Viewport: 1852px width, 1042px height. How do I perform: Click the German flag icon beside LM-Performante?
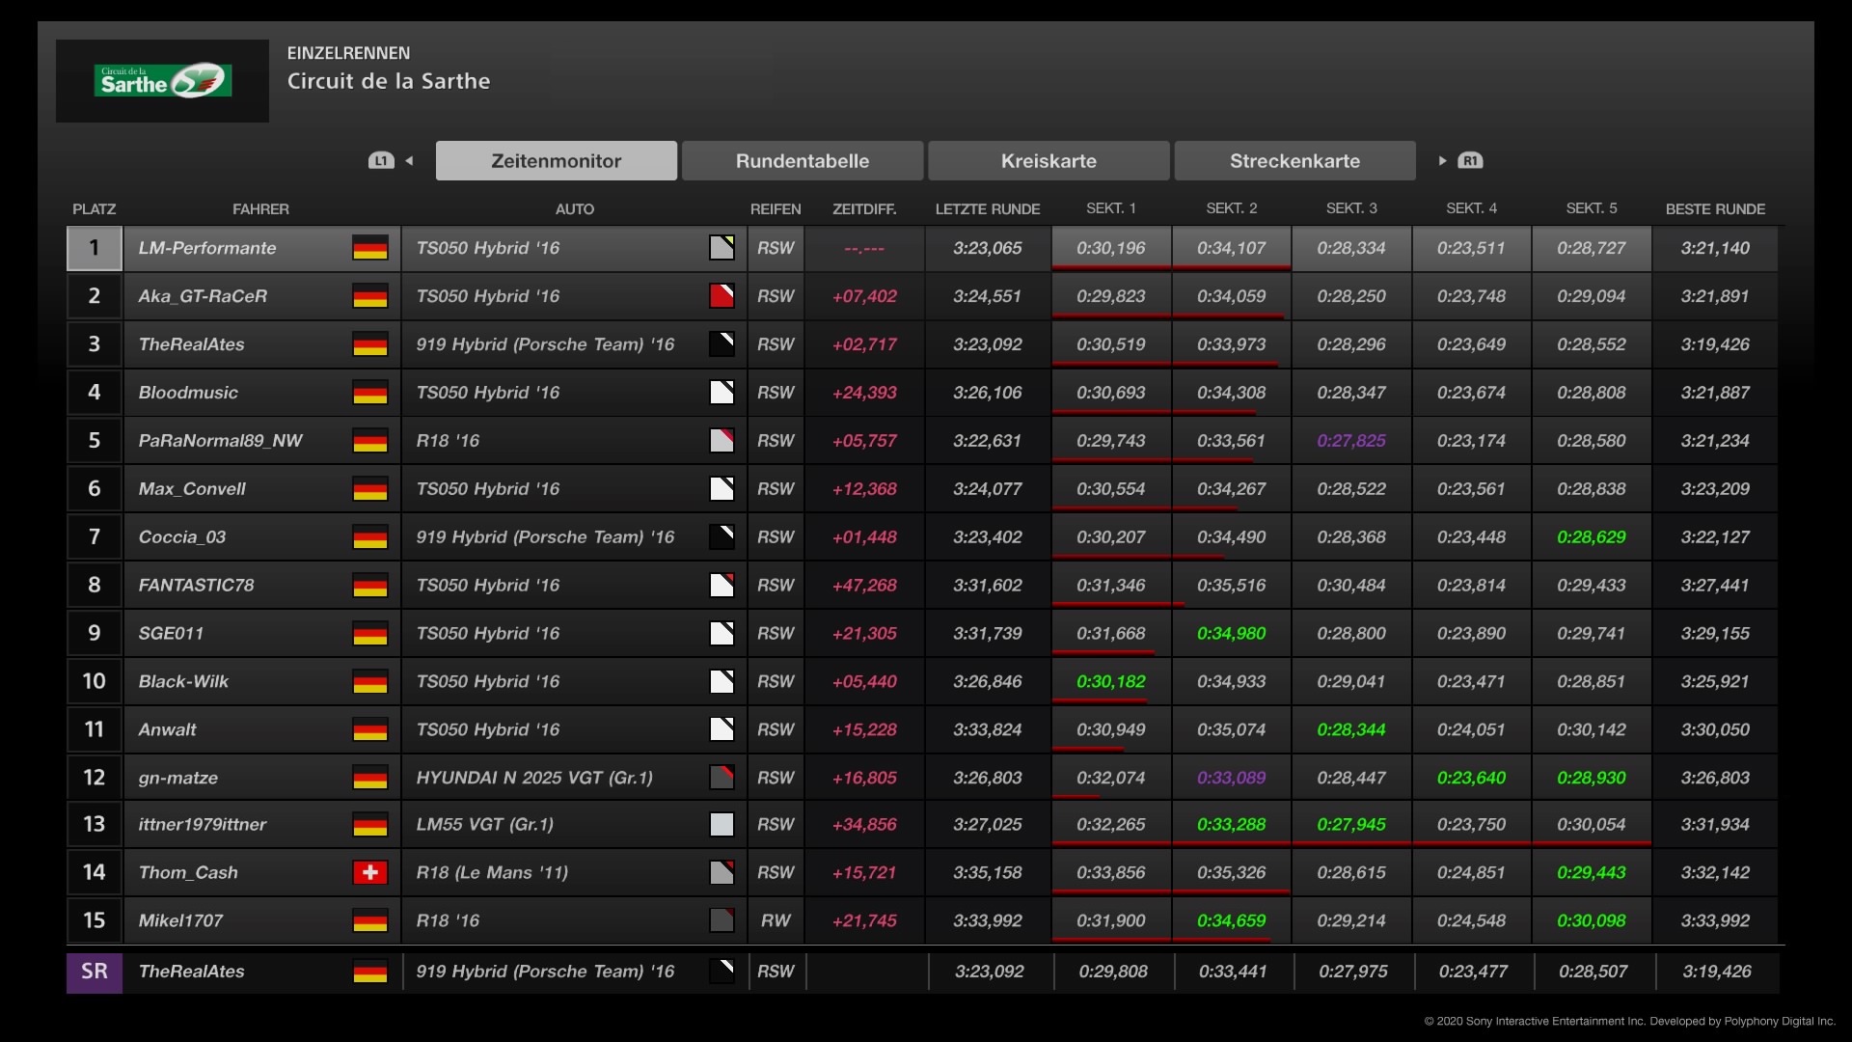pos(369,248)
